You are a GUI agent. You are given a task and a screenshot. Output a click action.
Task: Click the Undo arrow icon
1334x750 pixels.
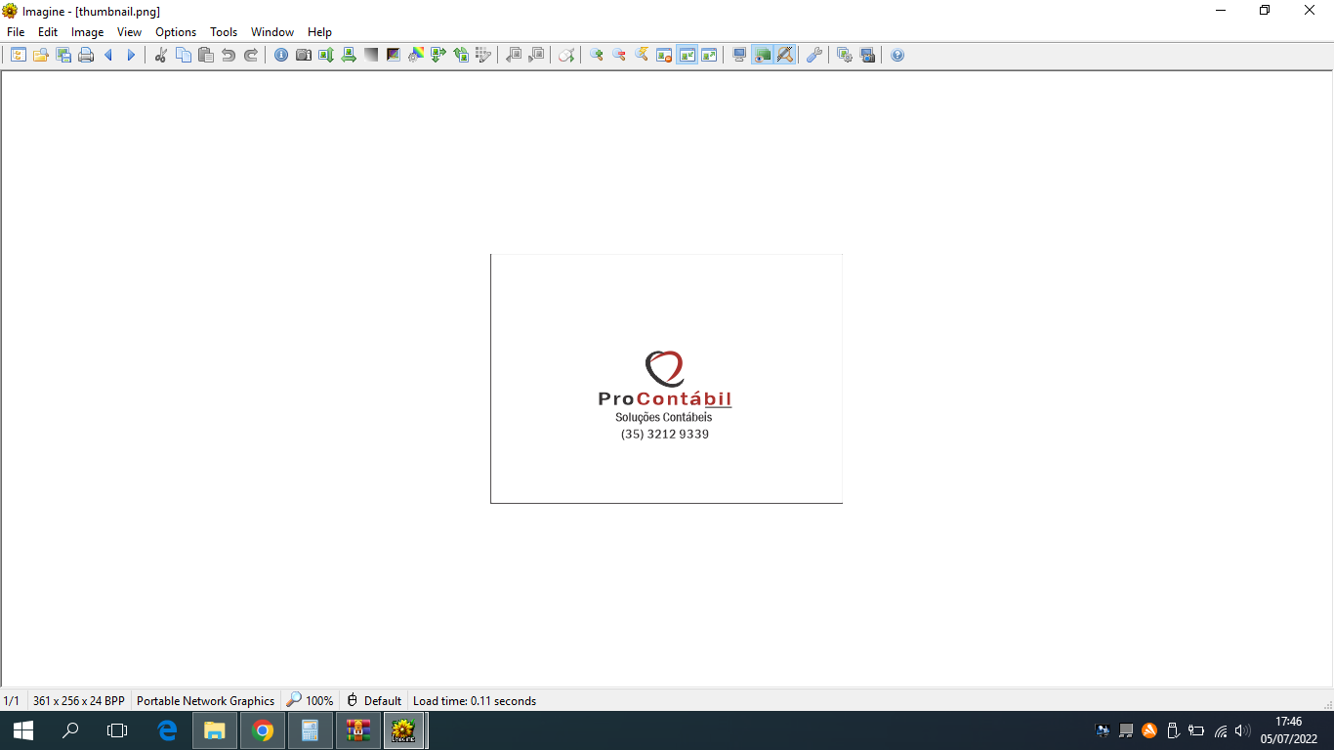coord(229,56)
